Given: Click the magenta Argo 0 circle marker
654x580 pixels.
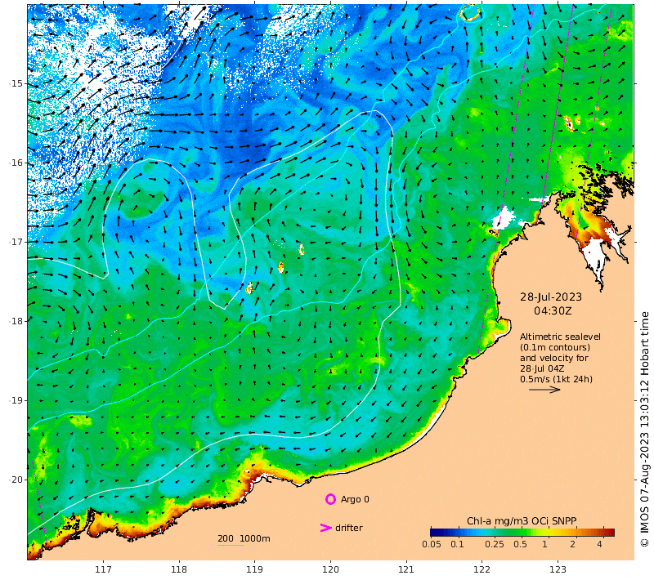Looking at the screenshot, I should click(x=330, y=499).
